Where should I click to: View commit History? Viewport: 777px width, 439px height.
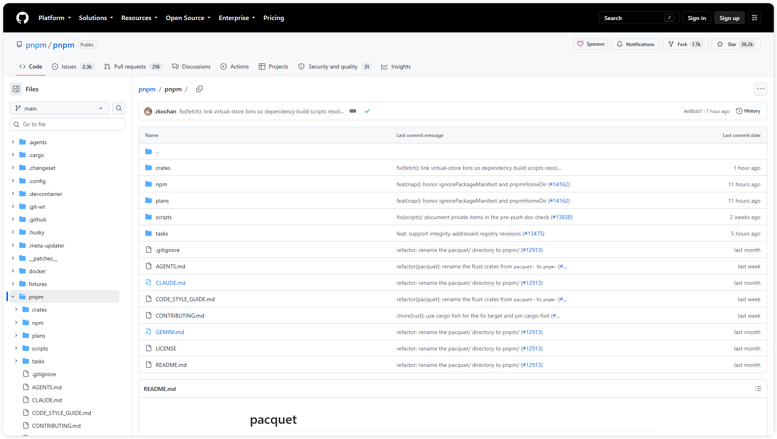pyautogui.click(x=748, y=111)
